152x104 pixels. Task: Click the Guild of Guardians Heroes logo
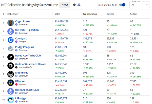[11, 66]
